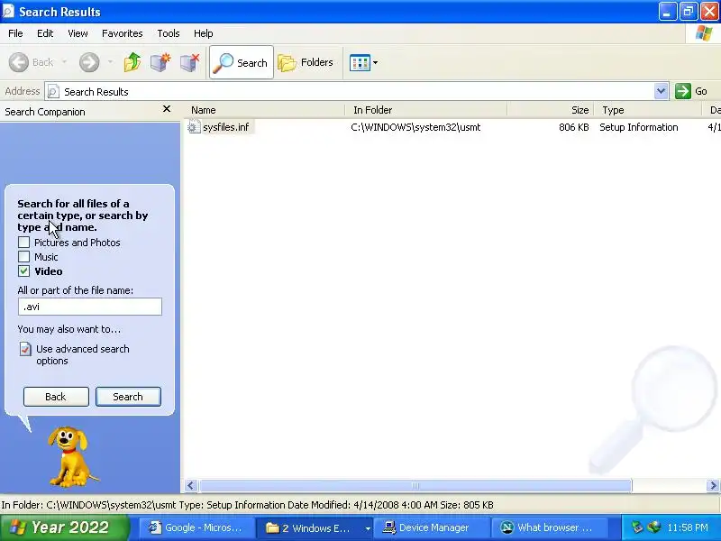Click the sysfiles.inf file icon
721x541 pixels.
pyautogui.click(x=193, y=127)
